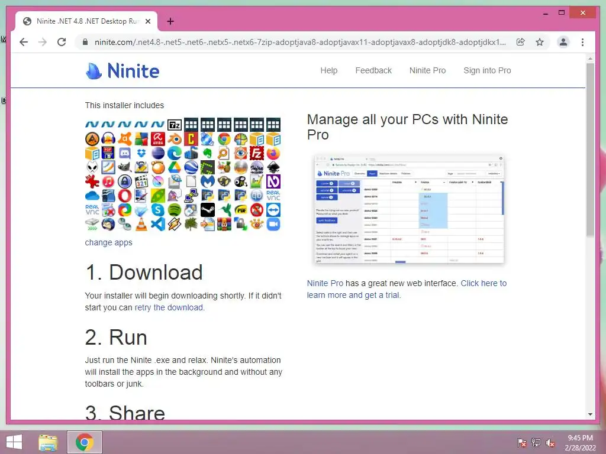Share this page from address bar

(x=521, y=42)
